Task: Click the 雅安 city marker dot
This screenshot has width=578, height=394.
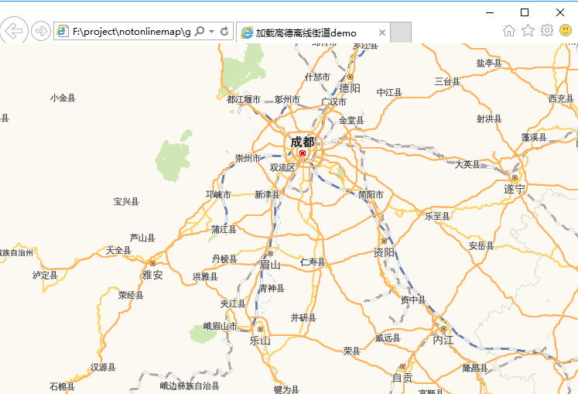Action: point(152,263)
